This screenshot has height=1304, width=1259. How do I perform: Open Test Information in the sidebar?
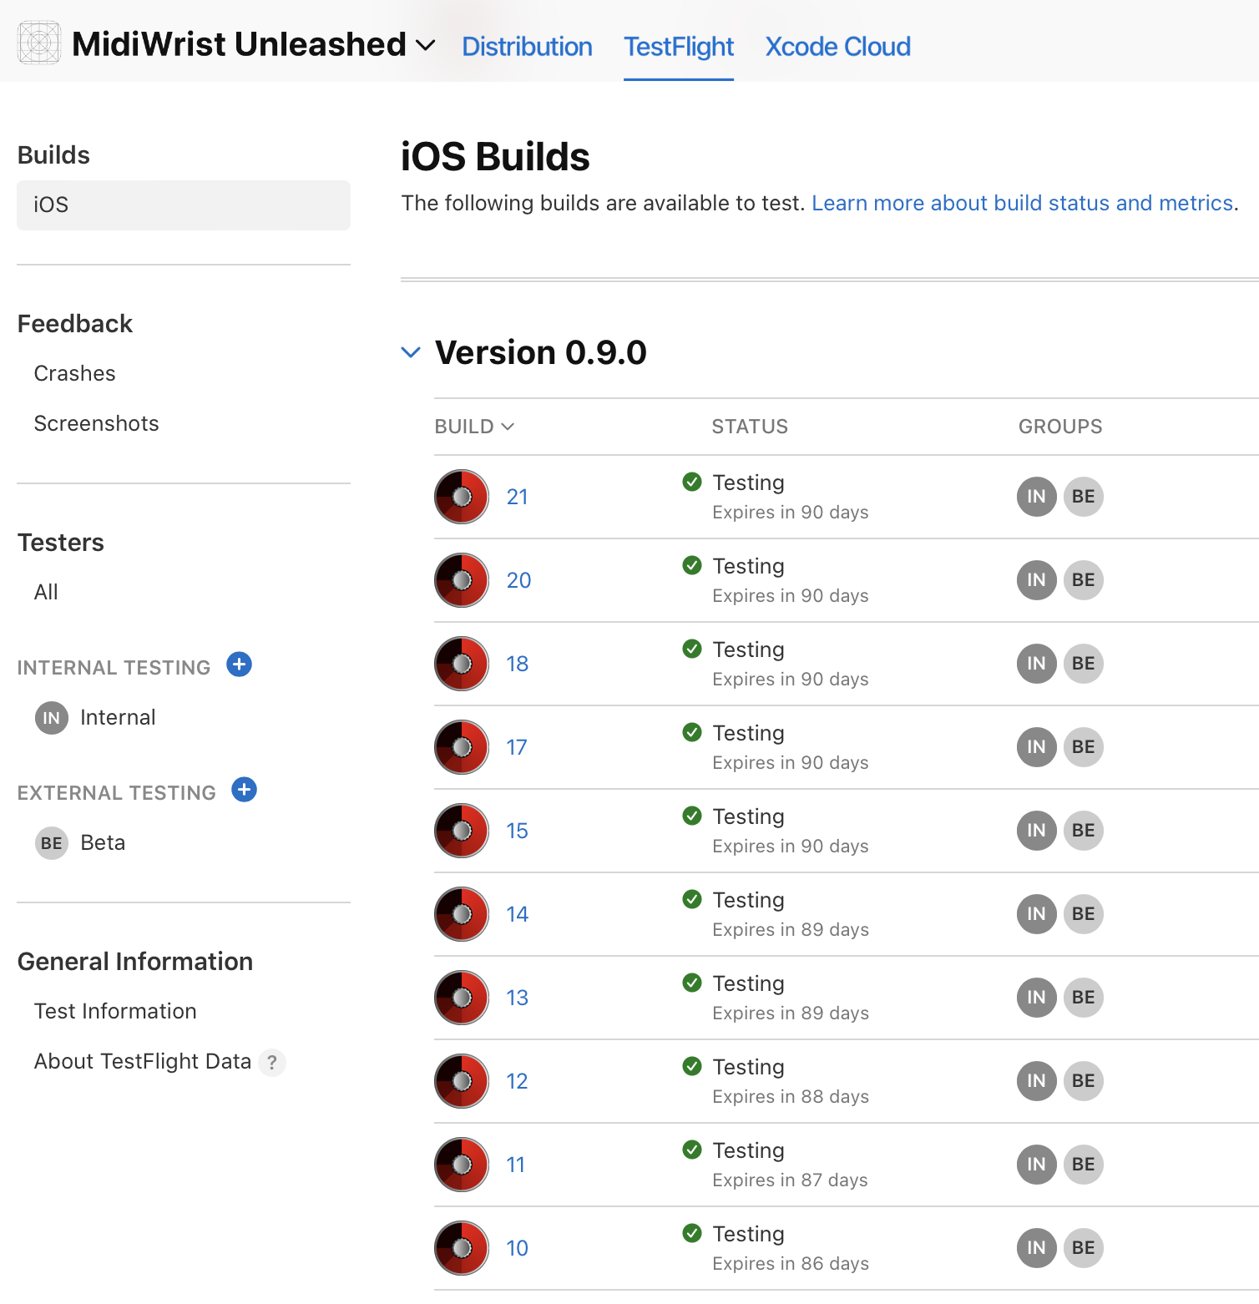[115, 1011]
